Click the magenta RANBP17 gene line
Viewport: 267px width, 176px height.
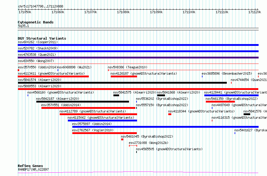coord(138,172)
